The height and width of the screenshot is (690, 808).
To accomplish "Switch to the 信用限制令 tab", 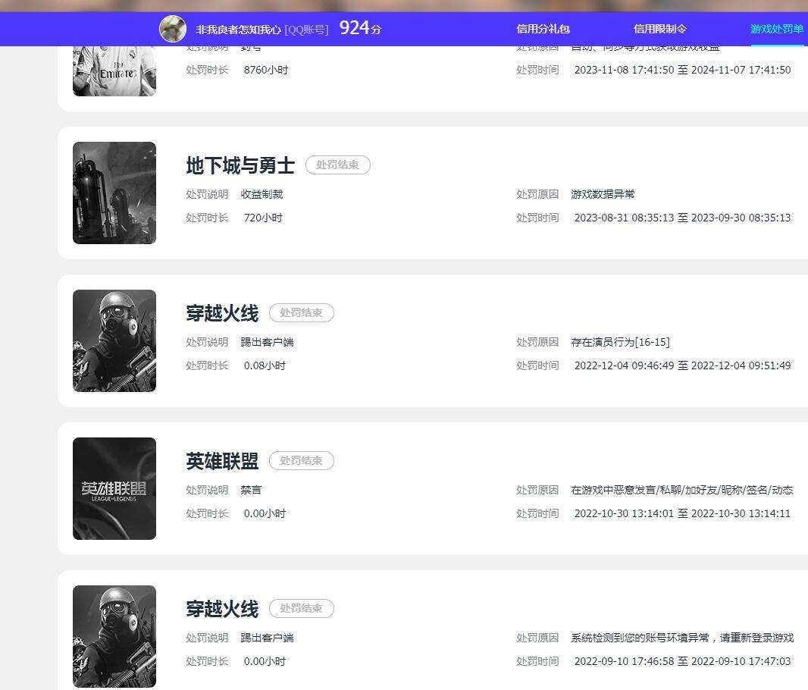I will 659,29.
